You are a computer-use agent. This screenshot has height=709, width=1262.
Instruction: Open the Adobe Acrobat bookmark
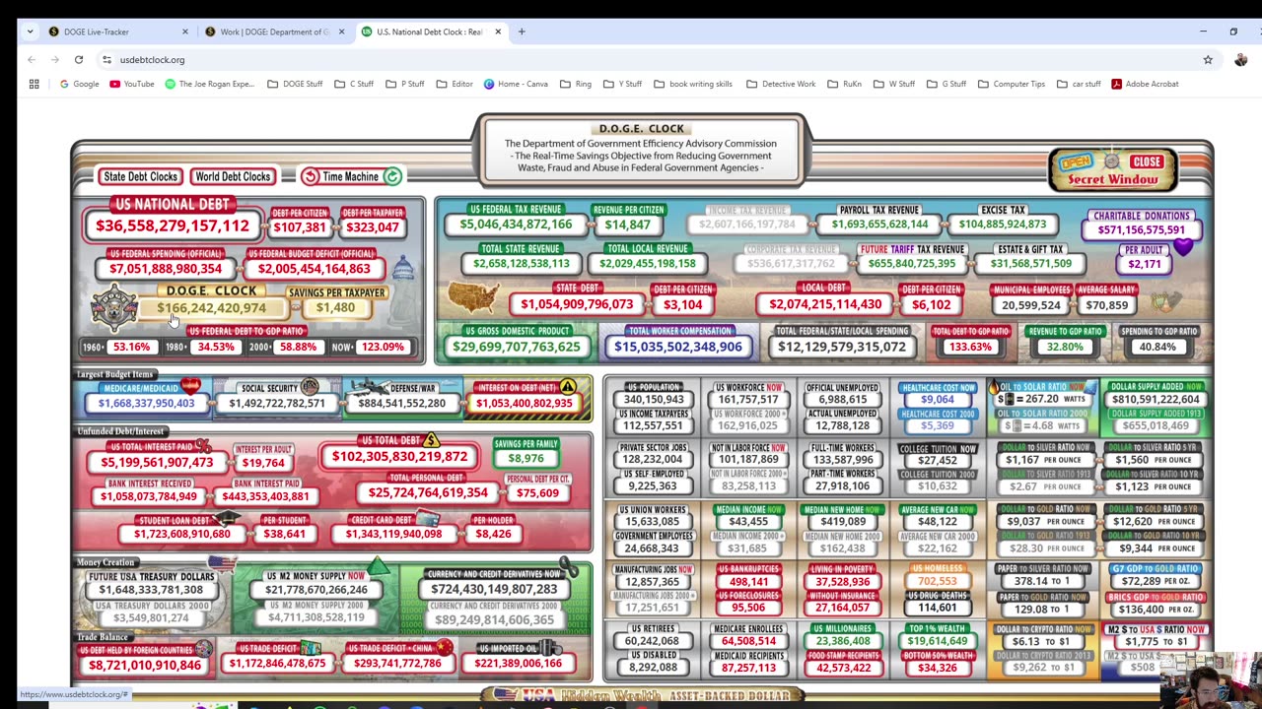[x=1145, y=84]
